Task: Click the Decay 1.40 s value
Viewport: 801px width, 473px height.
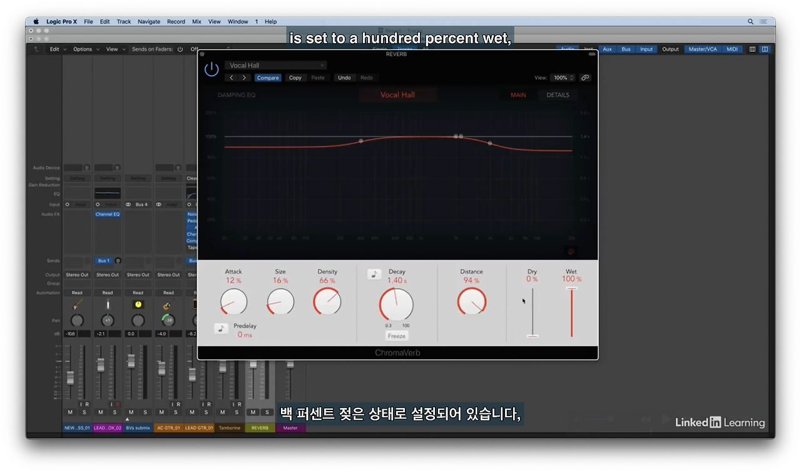Action: 397,281
